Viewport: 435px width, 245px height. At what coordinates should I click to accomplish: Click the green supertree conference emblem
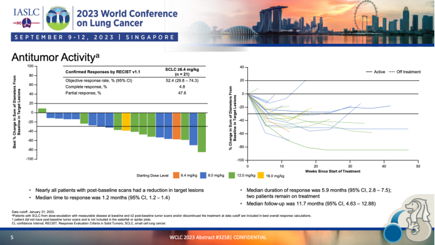(x=58, y=18)
